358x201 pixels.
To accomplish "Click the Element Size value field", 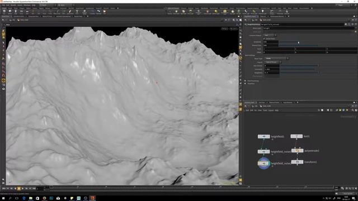I will click(x=271, y=45).
